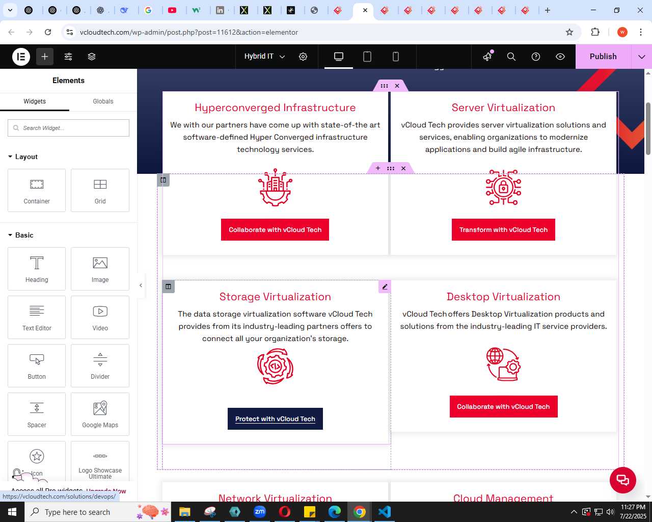
Task: Open the browser tab search dropdown
Action: [10, 10]
